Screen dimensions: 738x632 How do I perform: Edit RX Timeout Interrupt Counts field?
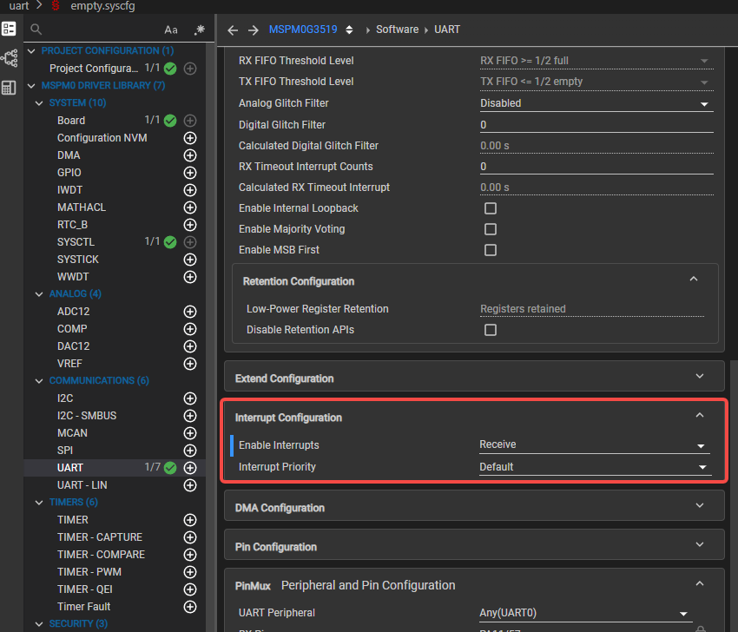[x=596, y=167]
